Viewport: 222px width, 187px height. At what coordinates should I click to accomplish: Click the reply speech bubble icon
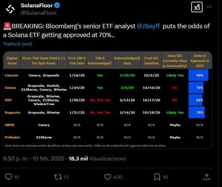[9, 177]
